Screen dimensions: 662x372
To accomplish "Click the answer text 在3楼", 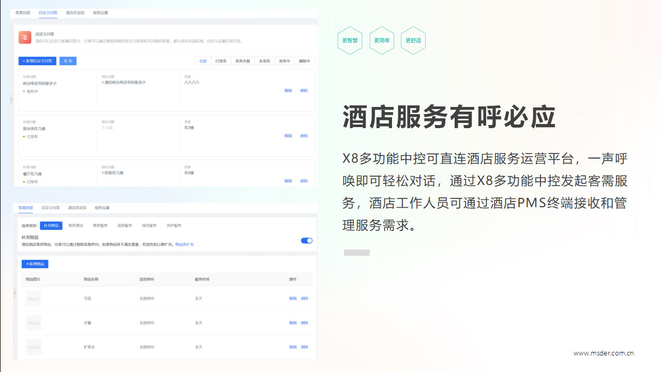I will coord(189,128).
